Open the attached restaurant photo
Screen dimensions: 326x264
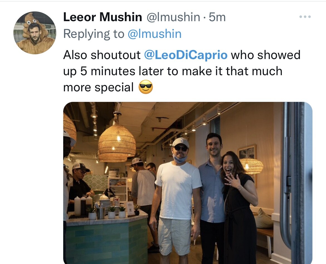(188, 183)
